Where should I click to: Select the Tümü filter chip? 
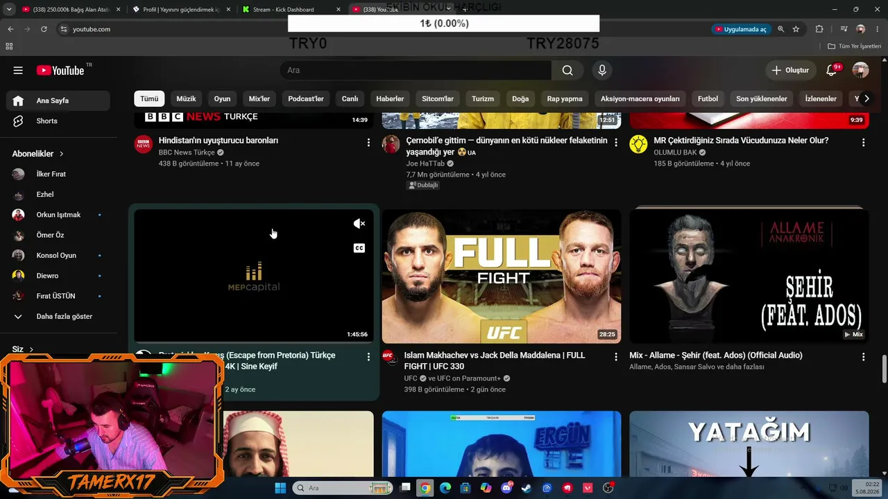(149, 98)
